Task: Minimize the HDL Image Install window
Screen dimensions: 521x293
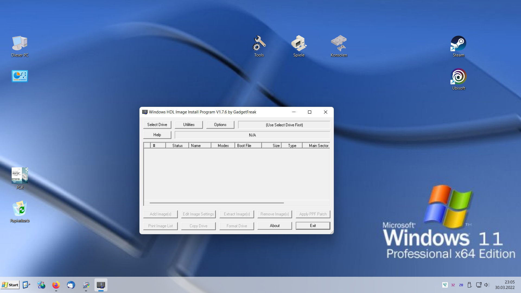Action: pos(294,112)
